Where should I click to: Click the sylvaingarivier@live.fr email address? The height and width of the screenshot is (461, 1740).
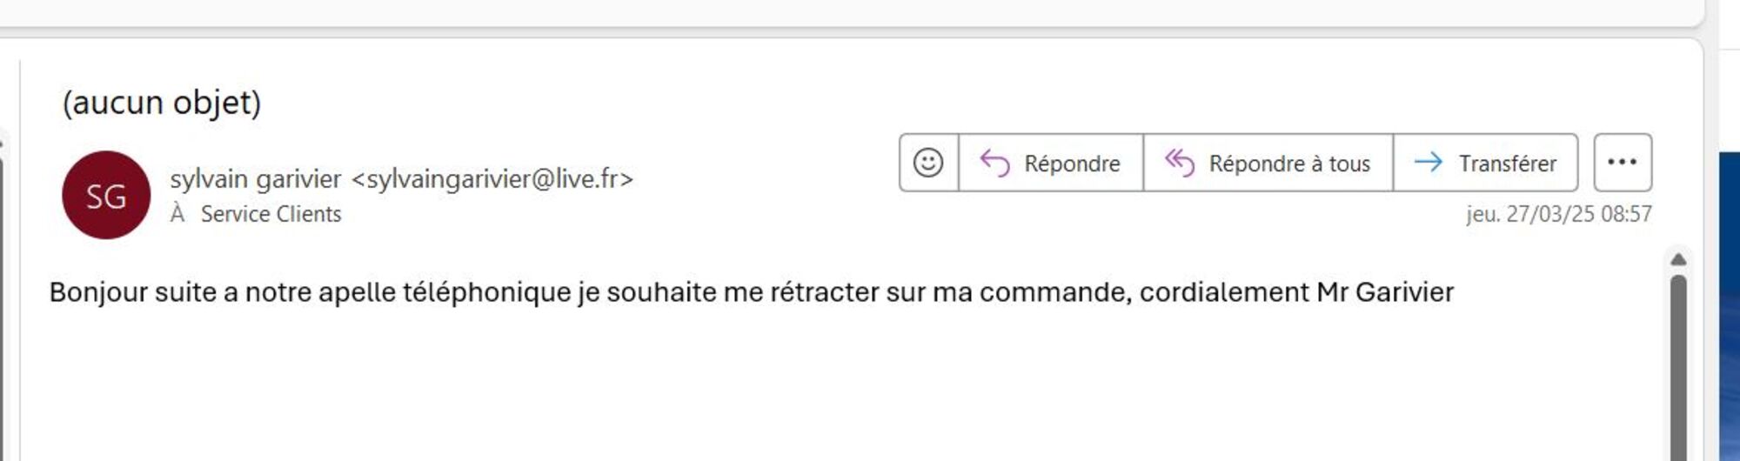coord(492,179)
